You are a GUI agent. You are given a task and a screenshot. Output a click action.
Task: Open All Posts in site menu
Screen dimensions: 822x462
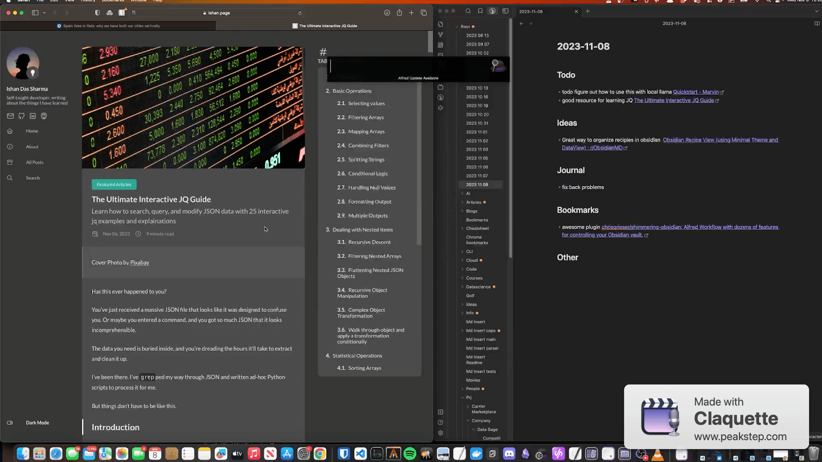(x=34, y=163)
